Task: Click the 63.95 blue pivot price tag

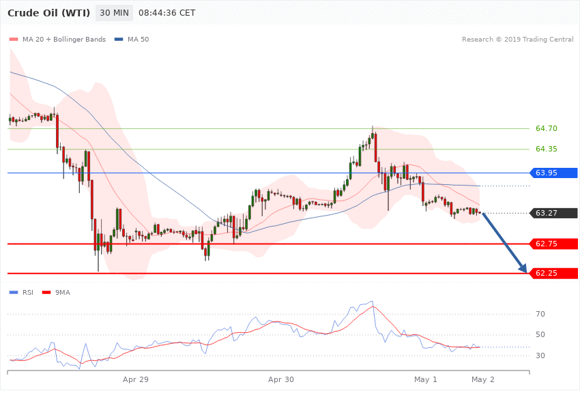Action: 554,173
